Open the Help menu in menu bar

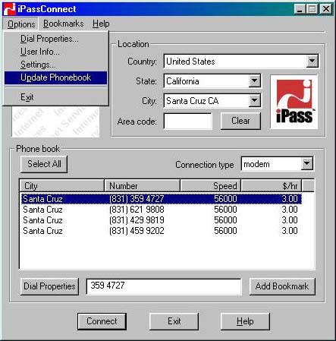(101, 24)
